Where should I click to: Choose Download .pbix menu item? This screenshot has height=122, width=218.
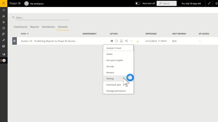pyautogui.click(x=118, y=85)
